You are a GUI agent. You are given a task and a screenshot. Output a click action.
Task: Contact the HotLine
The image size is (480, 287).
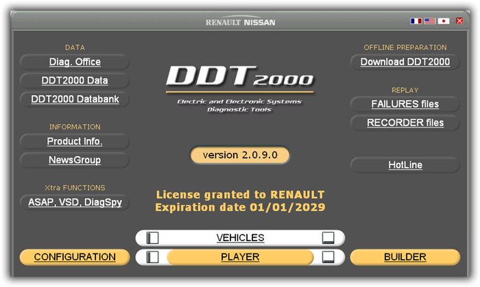pyautogui.click(x=405, y=165)
